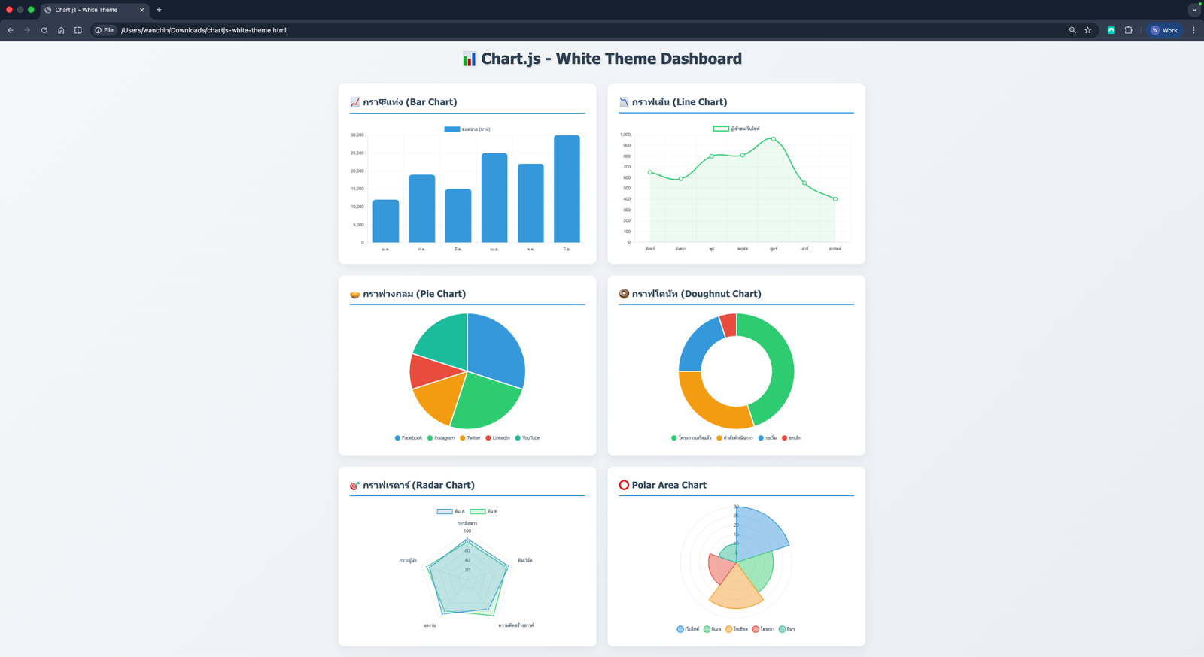
Task: Open the green extension icon in toolbar
Action: point(1111,30)
